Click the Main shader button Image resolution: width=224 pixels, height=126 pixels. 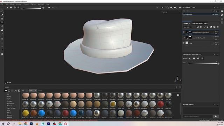point(215,14)
